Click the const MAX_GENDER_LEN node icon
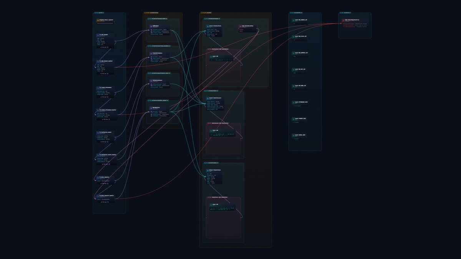 (294, 20)
